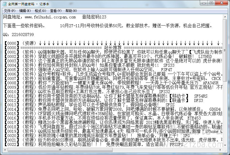230x155 pixels.
Task: Open the 帮助(H) menu
Action: point(71,11)
